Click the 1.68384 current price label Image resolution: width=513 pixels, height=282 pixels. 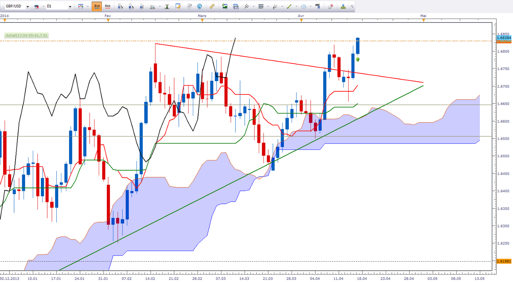tap(503, 37)
